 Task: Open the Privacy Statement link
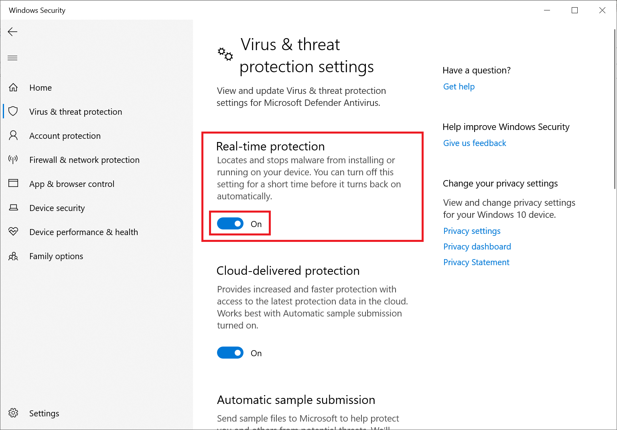point(476,262)
